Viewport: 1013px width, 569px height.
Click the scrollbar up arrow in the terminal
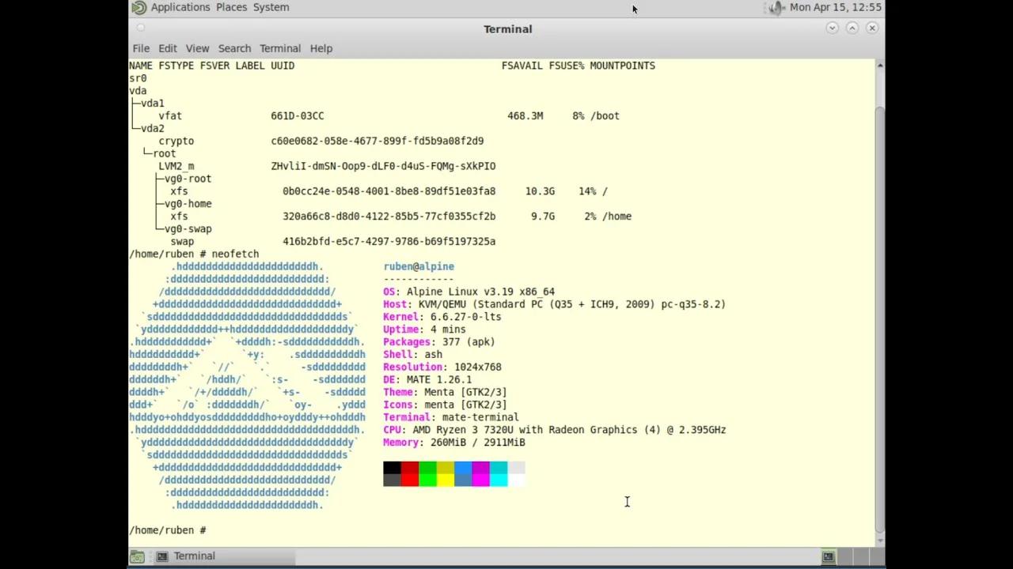pyautogui.click(x=878, y=66)
